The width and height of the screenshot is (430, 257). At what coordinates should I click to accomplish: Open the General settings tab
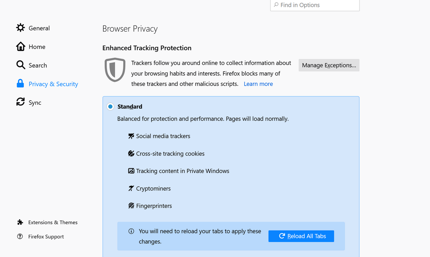click(x=39, y=28)
